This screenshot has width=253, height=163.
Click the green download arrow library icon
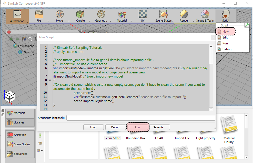[x=40, y=135]
